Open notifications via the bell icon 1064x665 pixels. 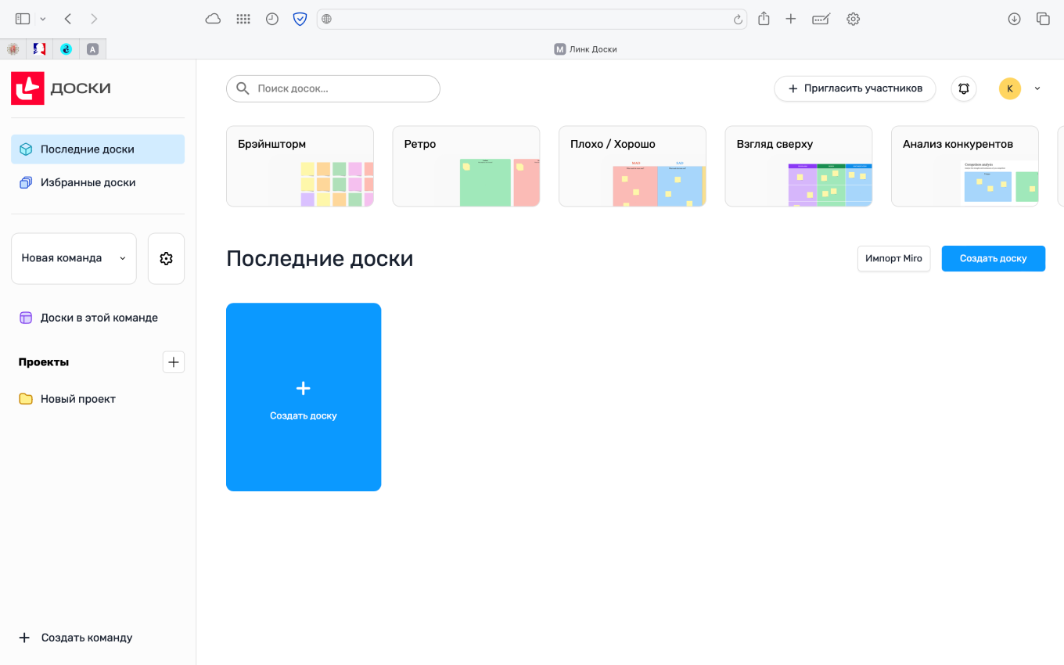coord(963,88)
